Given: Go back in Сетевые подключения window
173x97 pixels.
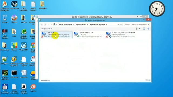Looking at the screenshot, I should (x=42, y=25).
